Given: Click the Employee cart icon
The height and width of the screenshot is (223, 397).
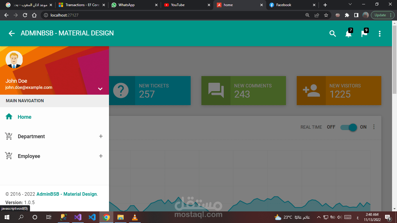Looking at the screenshot, I should (x=9, y=156).
